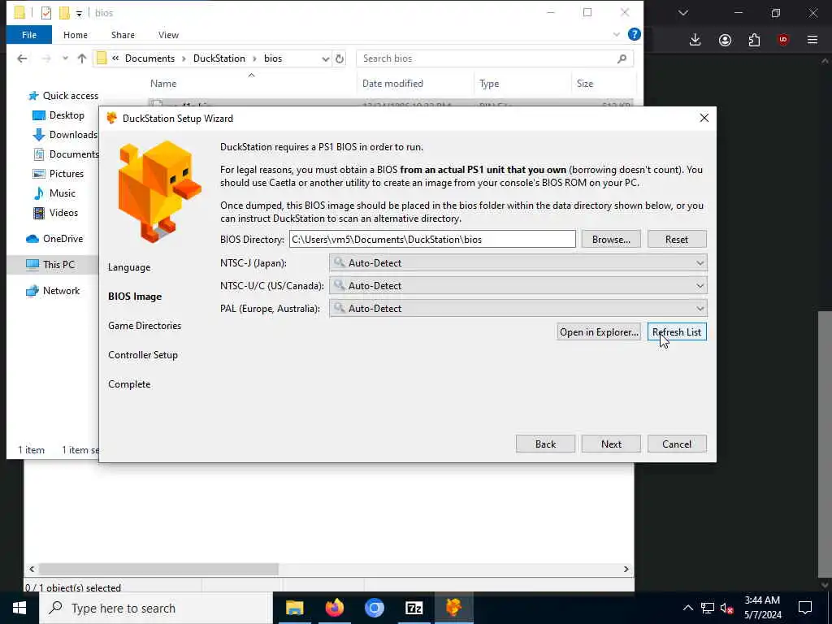Open Home ribbon tab in Explorer
Screen dimensions: 832x624
(76, 35)
